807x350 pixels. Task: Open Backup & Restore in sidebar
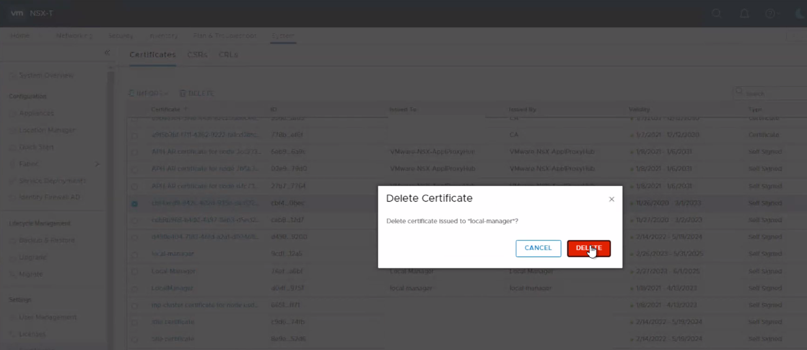point(46,241)
